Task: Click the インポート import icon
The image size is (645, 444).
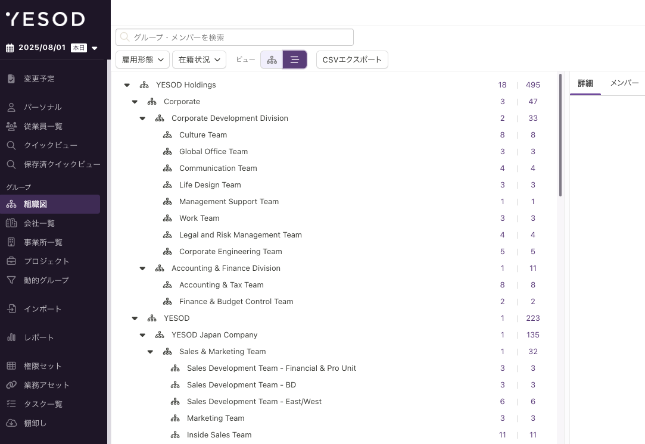Action: [x=11, y=309]
